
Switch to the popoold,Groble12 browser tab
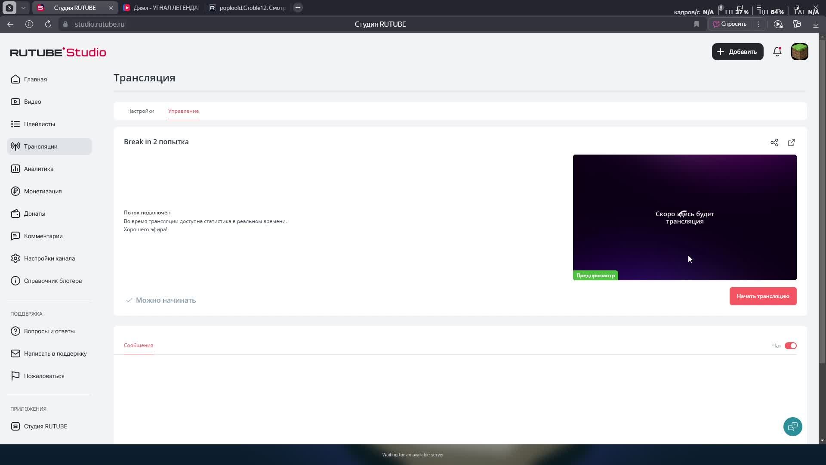[247, 8]
